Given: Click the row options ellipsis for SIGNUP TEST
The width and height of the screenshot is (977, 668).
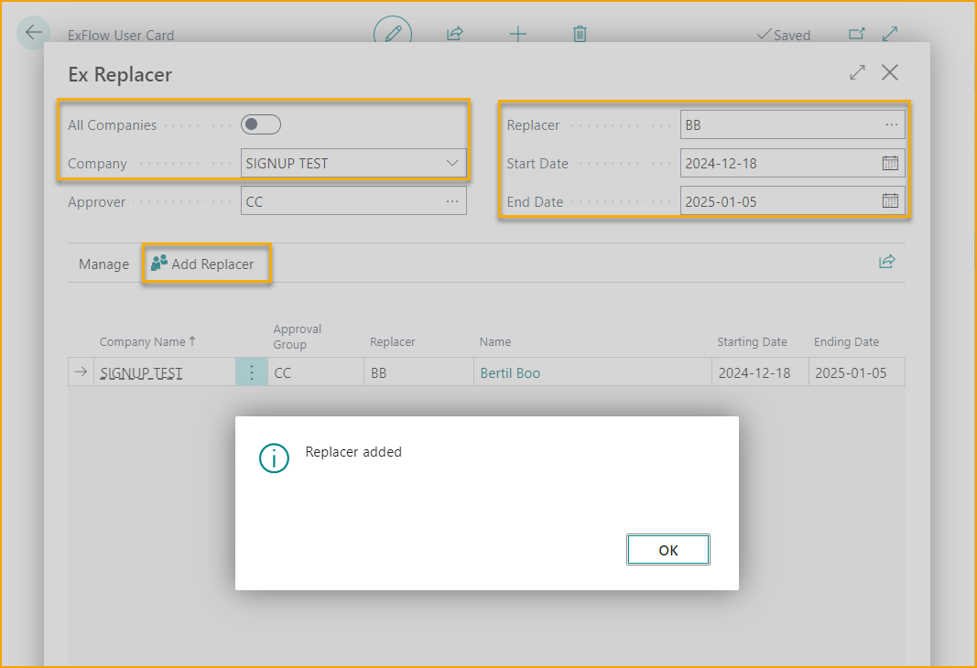Looking at the screenshot, I should click(251, 372).
